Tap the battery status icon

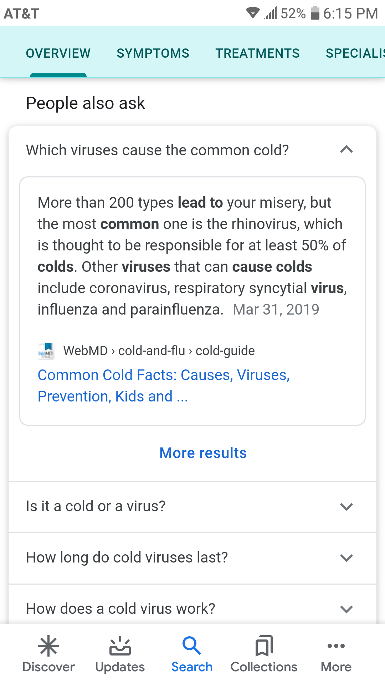(x=315, y=13)
